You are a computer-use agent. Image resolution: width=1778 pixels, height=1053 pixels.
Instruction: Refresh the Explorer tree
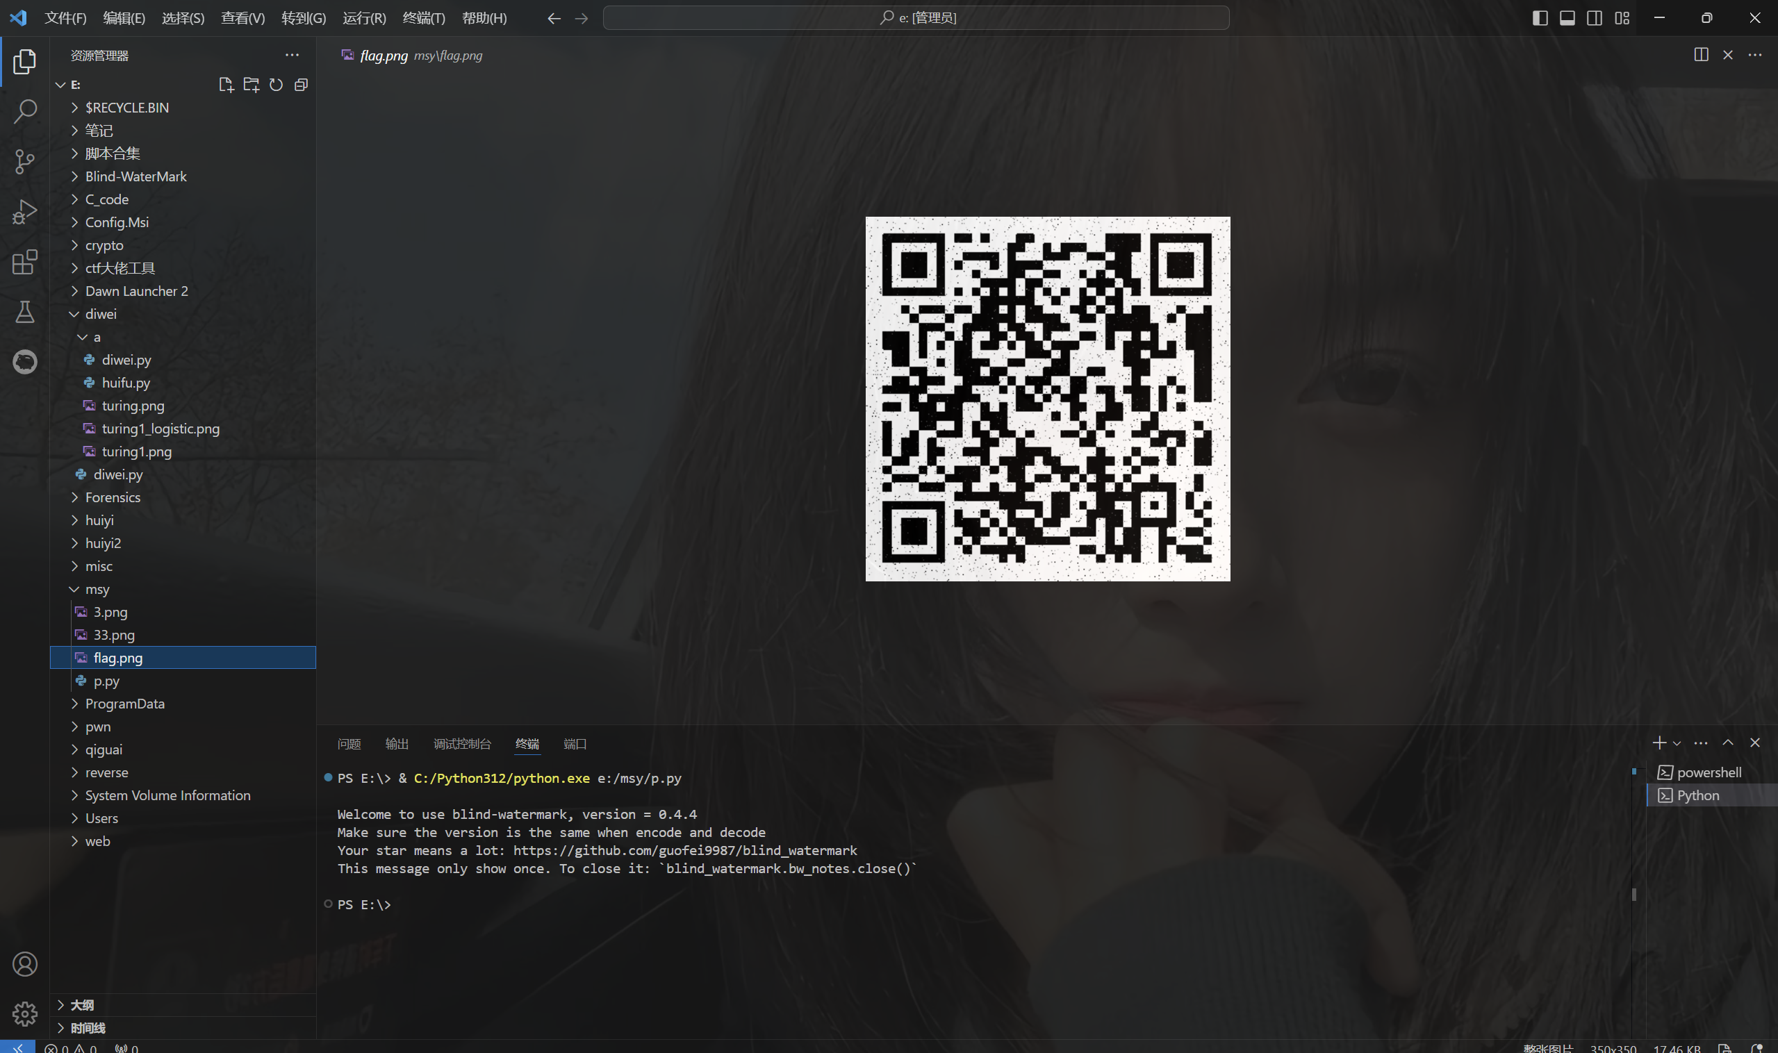click(276, 85)
